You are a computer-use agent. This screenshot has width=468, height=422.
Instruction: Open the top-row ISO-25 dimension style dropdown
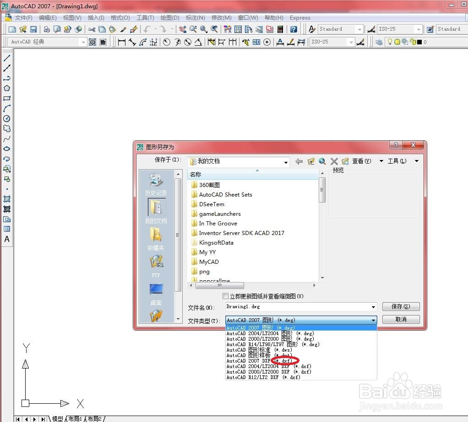419,29
